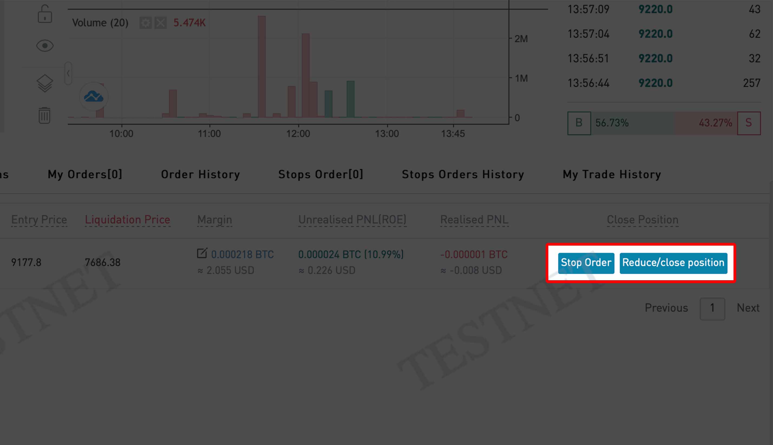The image size is (773, 445).
Task: Remove the Volume indicator with X icon
Action: [161, 23]
